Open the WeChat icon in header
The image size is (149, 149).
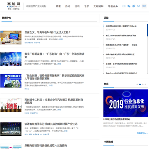(129, 6)
